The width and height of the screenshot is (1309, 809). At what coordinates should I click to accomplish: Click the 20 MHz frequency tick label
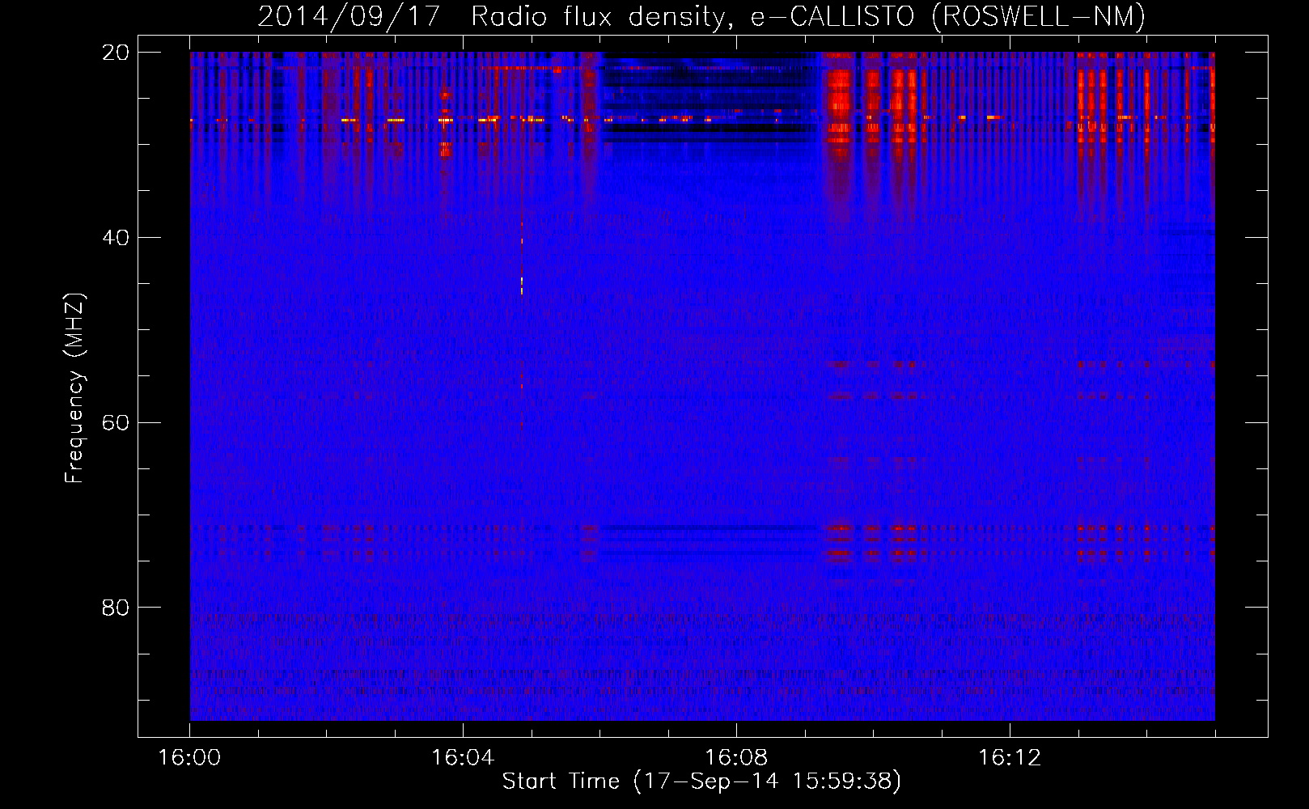tap(116, 53)
